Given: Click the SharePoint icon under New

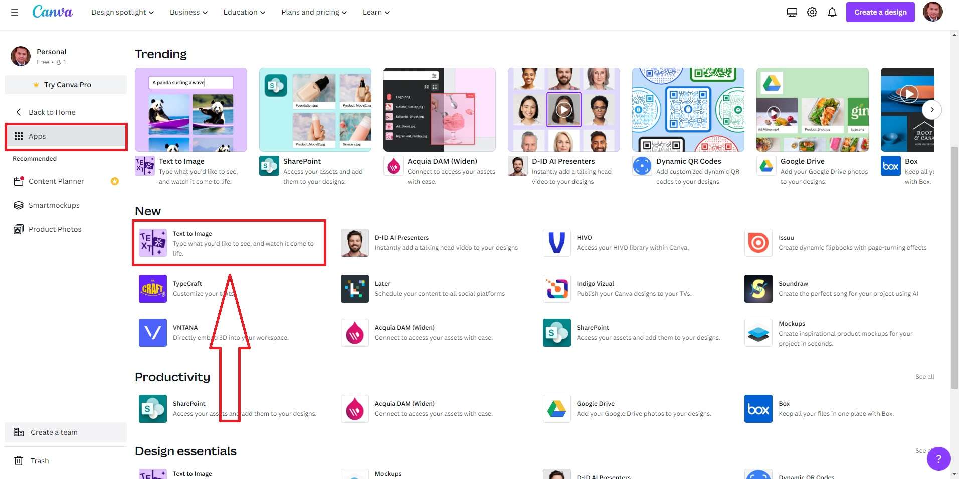Looking at the screenshot, I should (557, 333).
